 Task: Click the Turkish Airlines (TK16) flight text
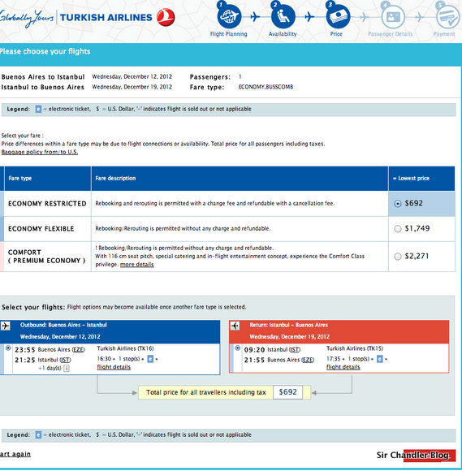coord(125,348)
